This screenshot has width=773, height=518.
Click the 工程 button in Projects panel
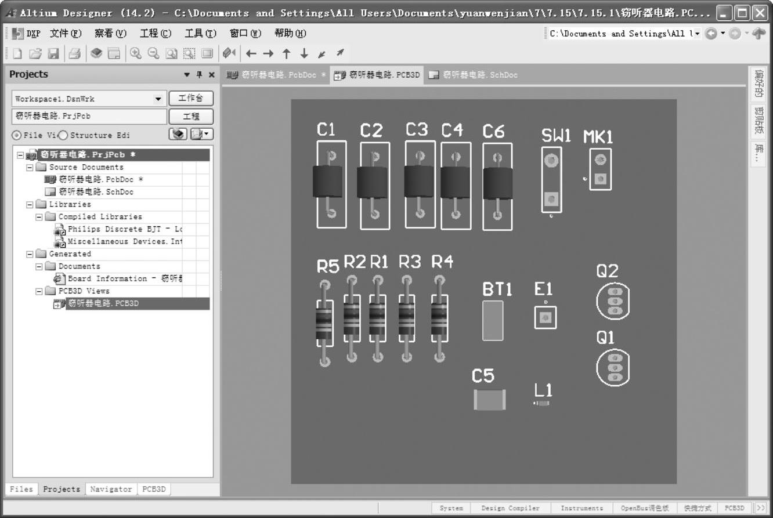[191, 116]
